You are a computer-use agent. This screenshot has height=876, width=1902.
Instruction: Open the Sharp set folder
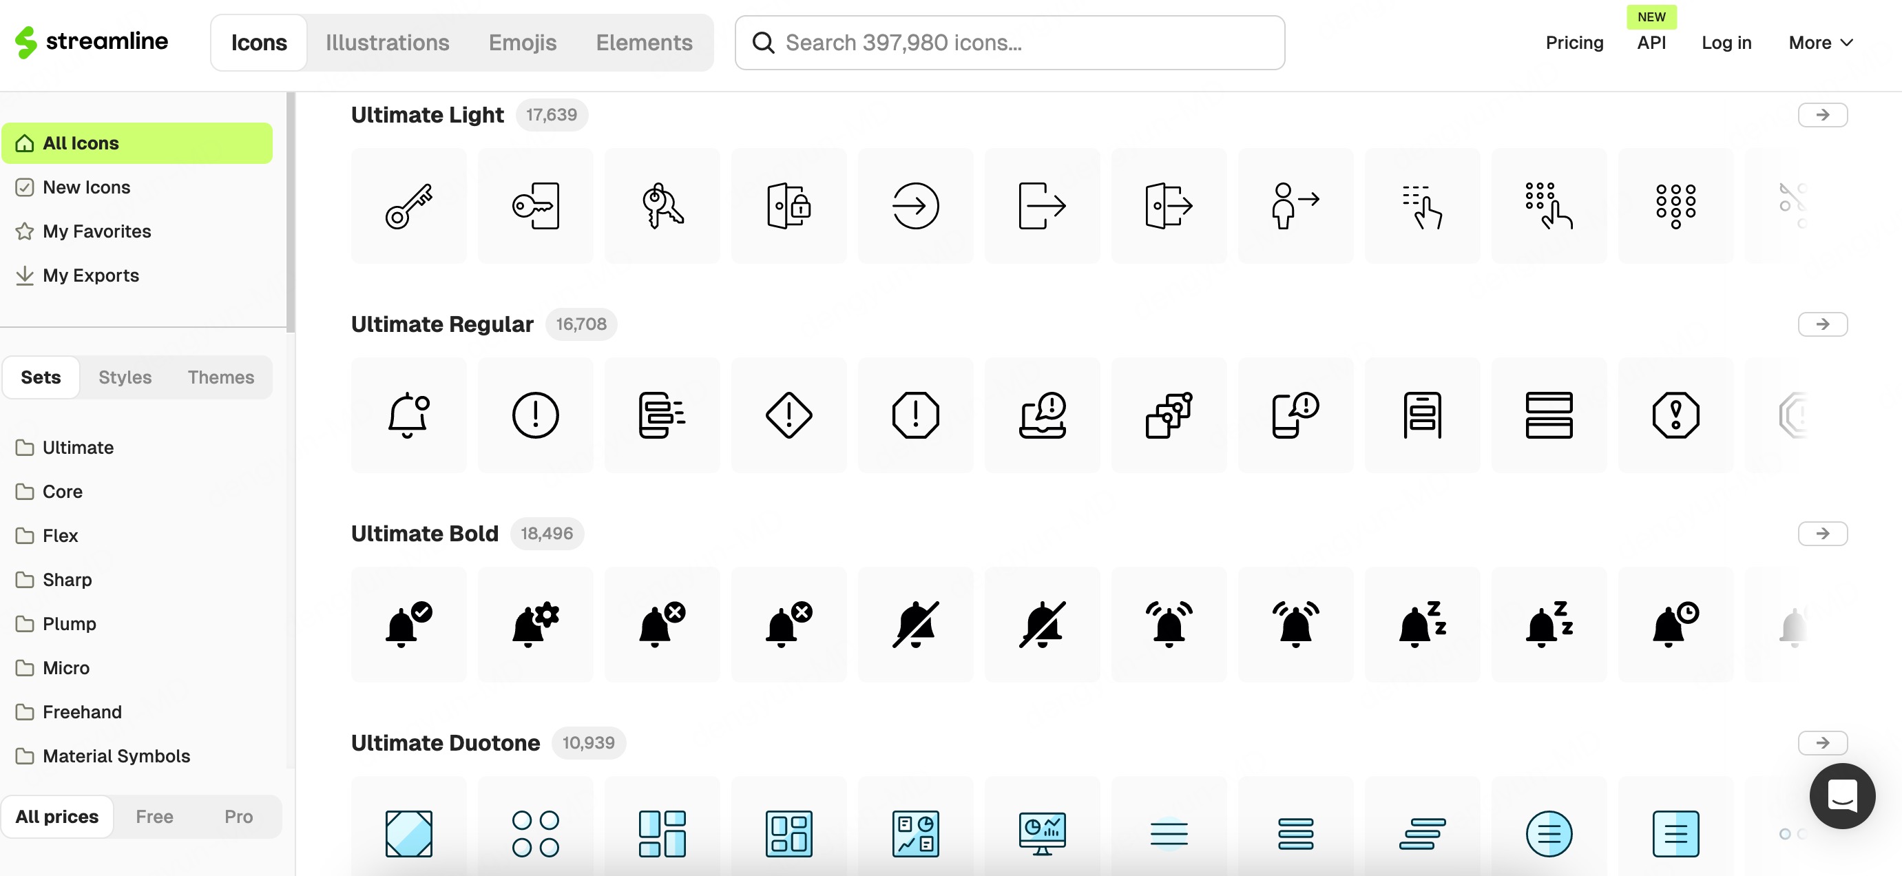pos(54,579)
